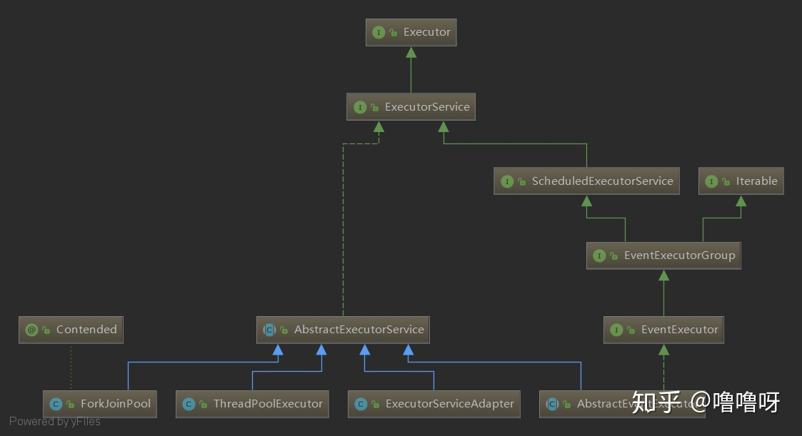Click the Contended annotation text label
Image resolution: width=802 pixels, height=436 pixels.
[x=86, y=329]
